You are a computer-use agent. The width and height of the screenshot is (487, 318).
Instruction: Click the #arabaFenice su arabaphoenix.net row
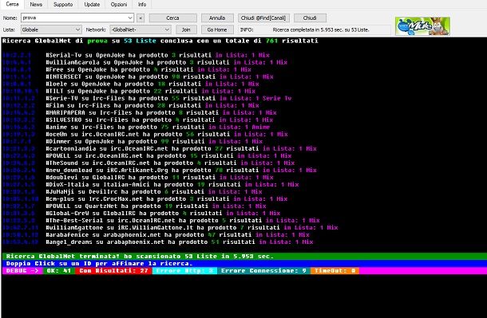(x=178, y=235)
